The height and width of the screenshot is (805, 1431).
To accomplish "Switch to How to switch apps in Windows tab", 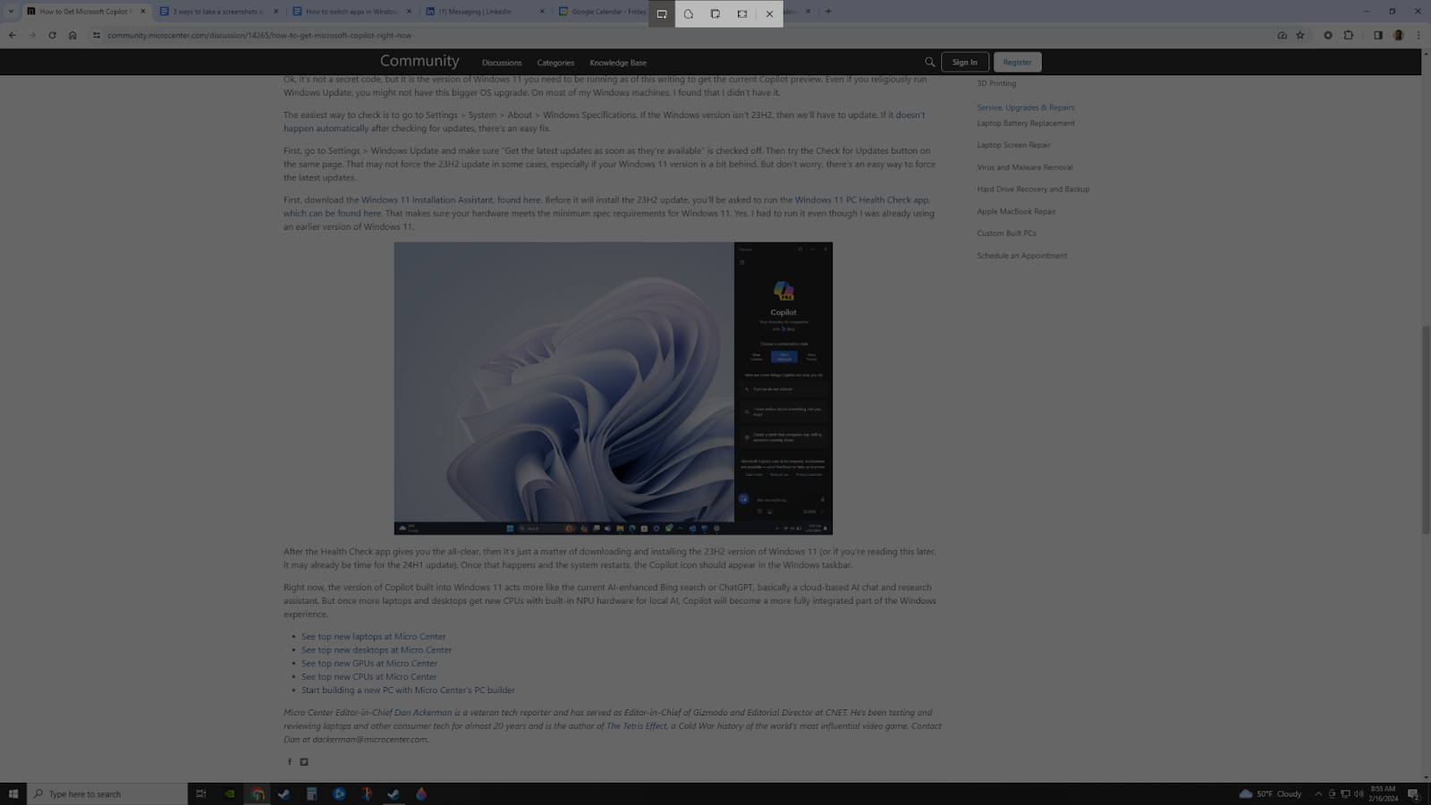I will [x=352, y=12].
